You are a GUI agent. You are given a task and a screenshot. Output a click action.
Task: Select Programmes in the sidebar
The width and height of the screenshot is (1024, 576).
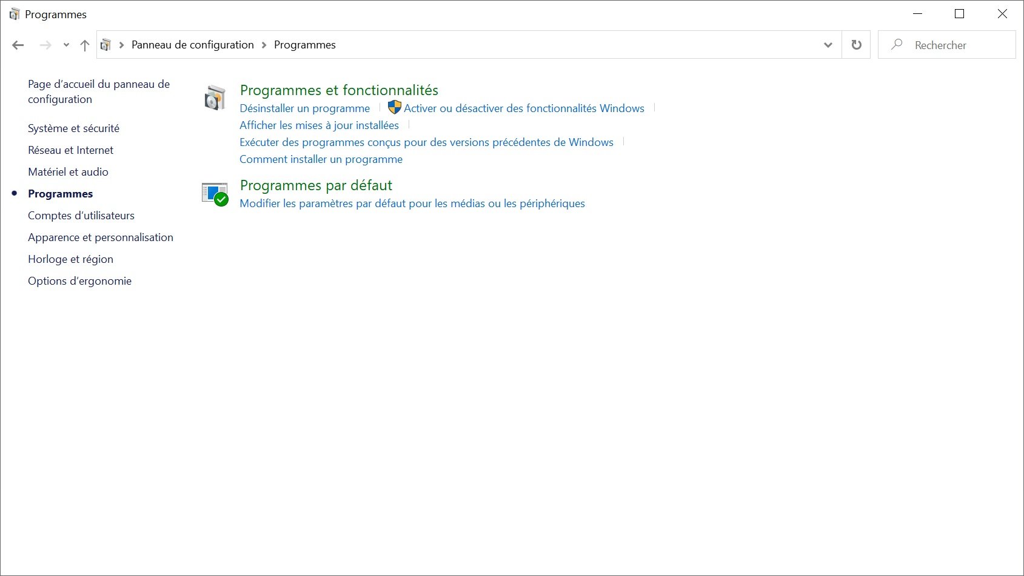pos(60,194)
